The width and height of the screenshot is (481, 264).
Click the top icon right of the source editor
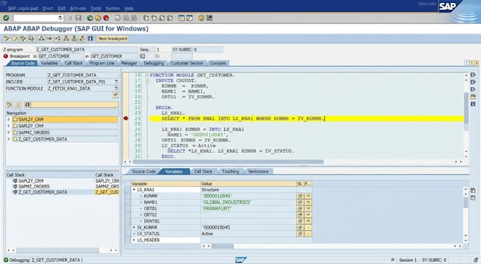[x=473, y=75]
